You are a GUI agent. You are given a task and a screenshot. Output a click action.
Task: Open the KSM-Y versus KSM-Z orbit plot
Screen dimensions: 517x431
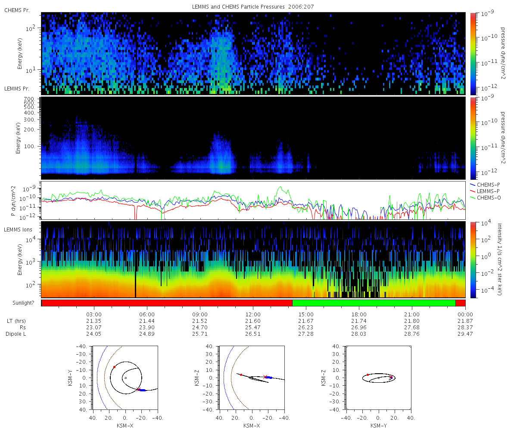pyautogui.click(x=379, y=378)
